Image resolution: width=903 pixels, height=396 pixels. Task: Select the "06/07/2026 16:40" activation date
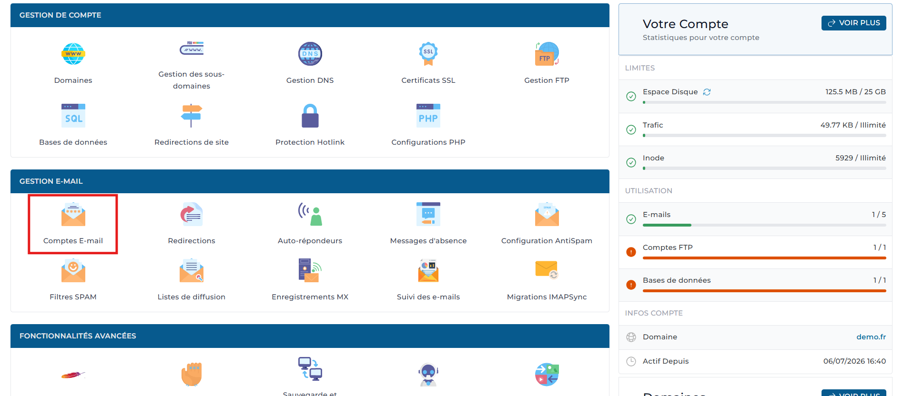point(854,361)
